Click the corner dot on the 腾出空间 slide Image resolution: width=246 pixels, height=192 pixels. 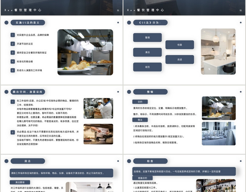[118, 92]
